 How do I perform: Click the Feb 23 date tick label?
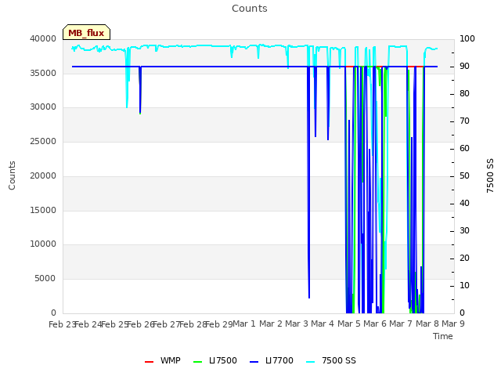pos(62,324)
